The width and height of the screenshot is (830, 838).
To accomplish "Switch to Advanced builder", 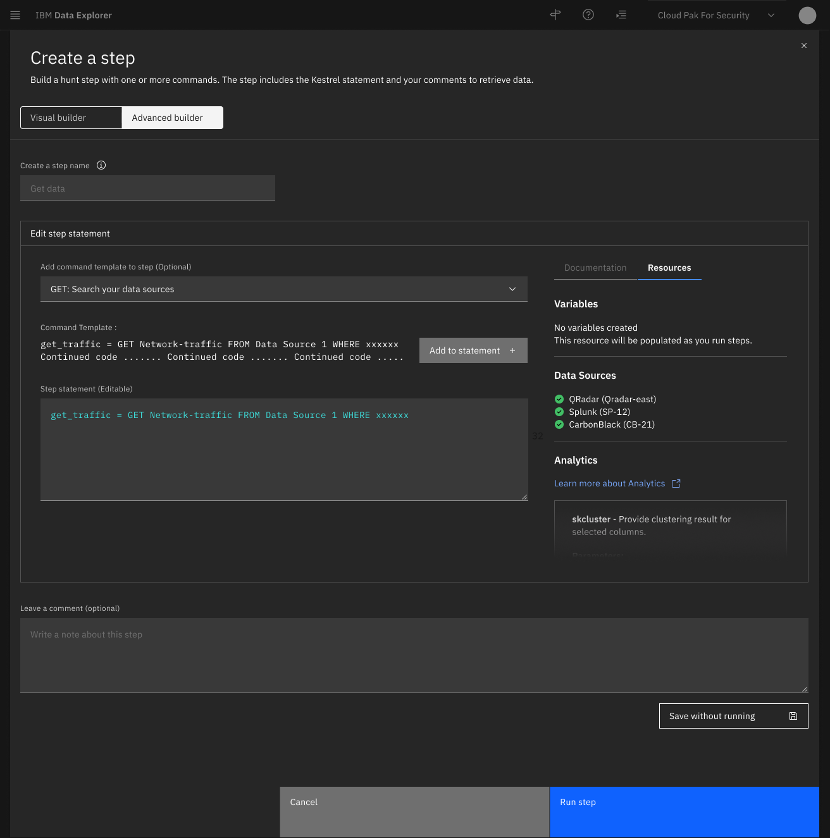I will pos(173,118).
